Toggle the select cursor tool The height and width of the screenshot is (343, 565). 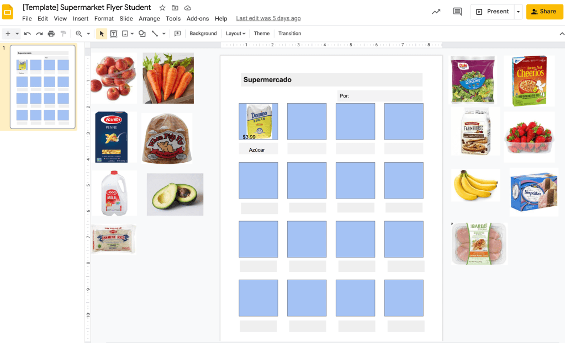point(102,34)
